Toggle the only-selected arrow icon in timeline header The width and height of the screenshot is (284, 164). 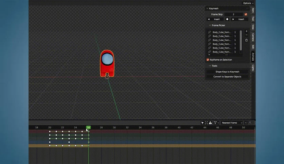pos(202,123)
